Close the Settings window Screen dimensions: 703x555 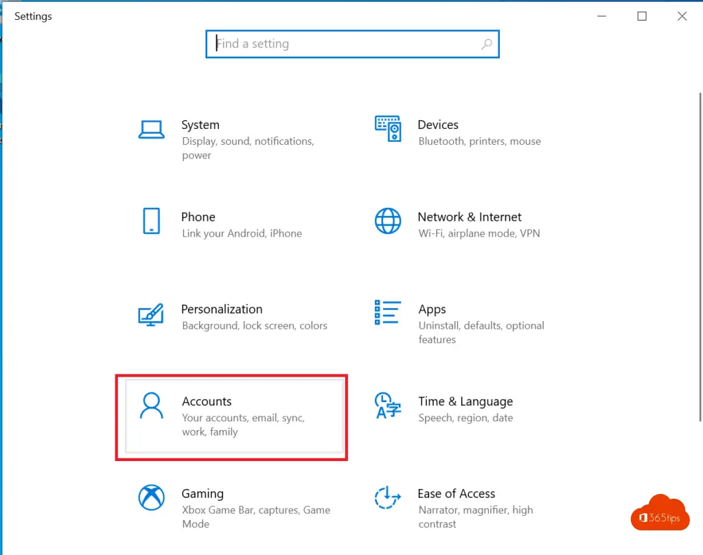682,16
